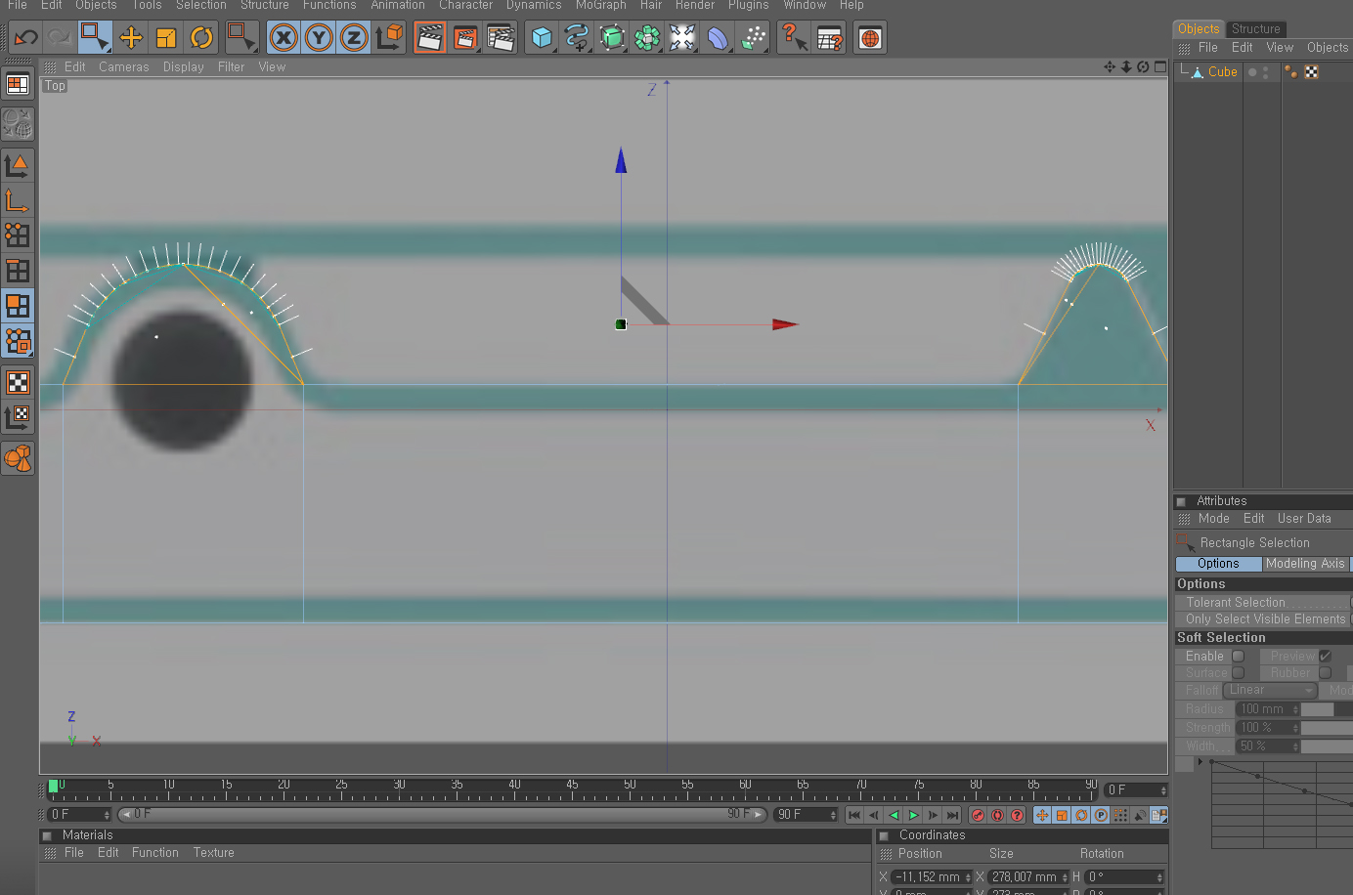Open Materials Function menu

click(x=155, y=853)
